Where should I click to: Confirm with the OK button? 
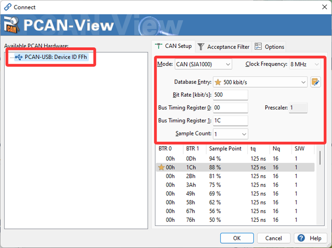point(237,238)
